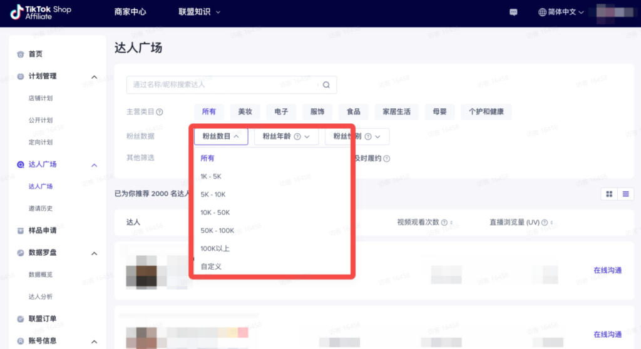Open 邀请历史 in the sidebar
The height and width of the screenshot is (349, 641).
[41, 208]
